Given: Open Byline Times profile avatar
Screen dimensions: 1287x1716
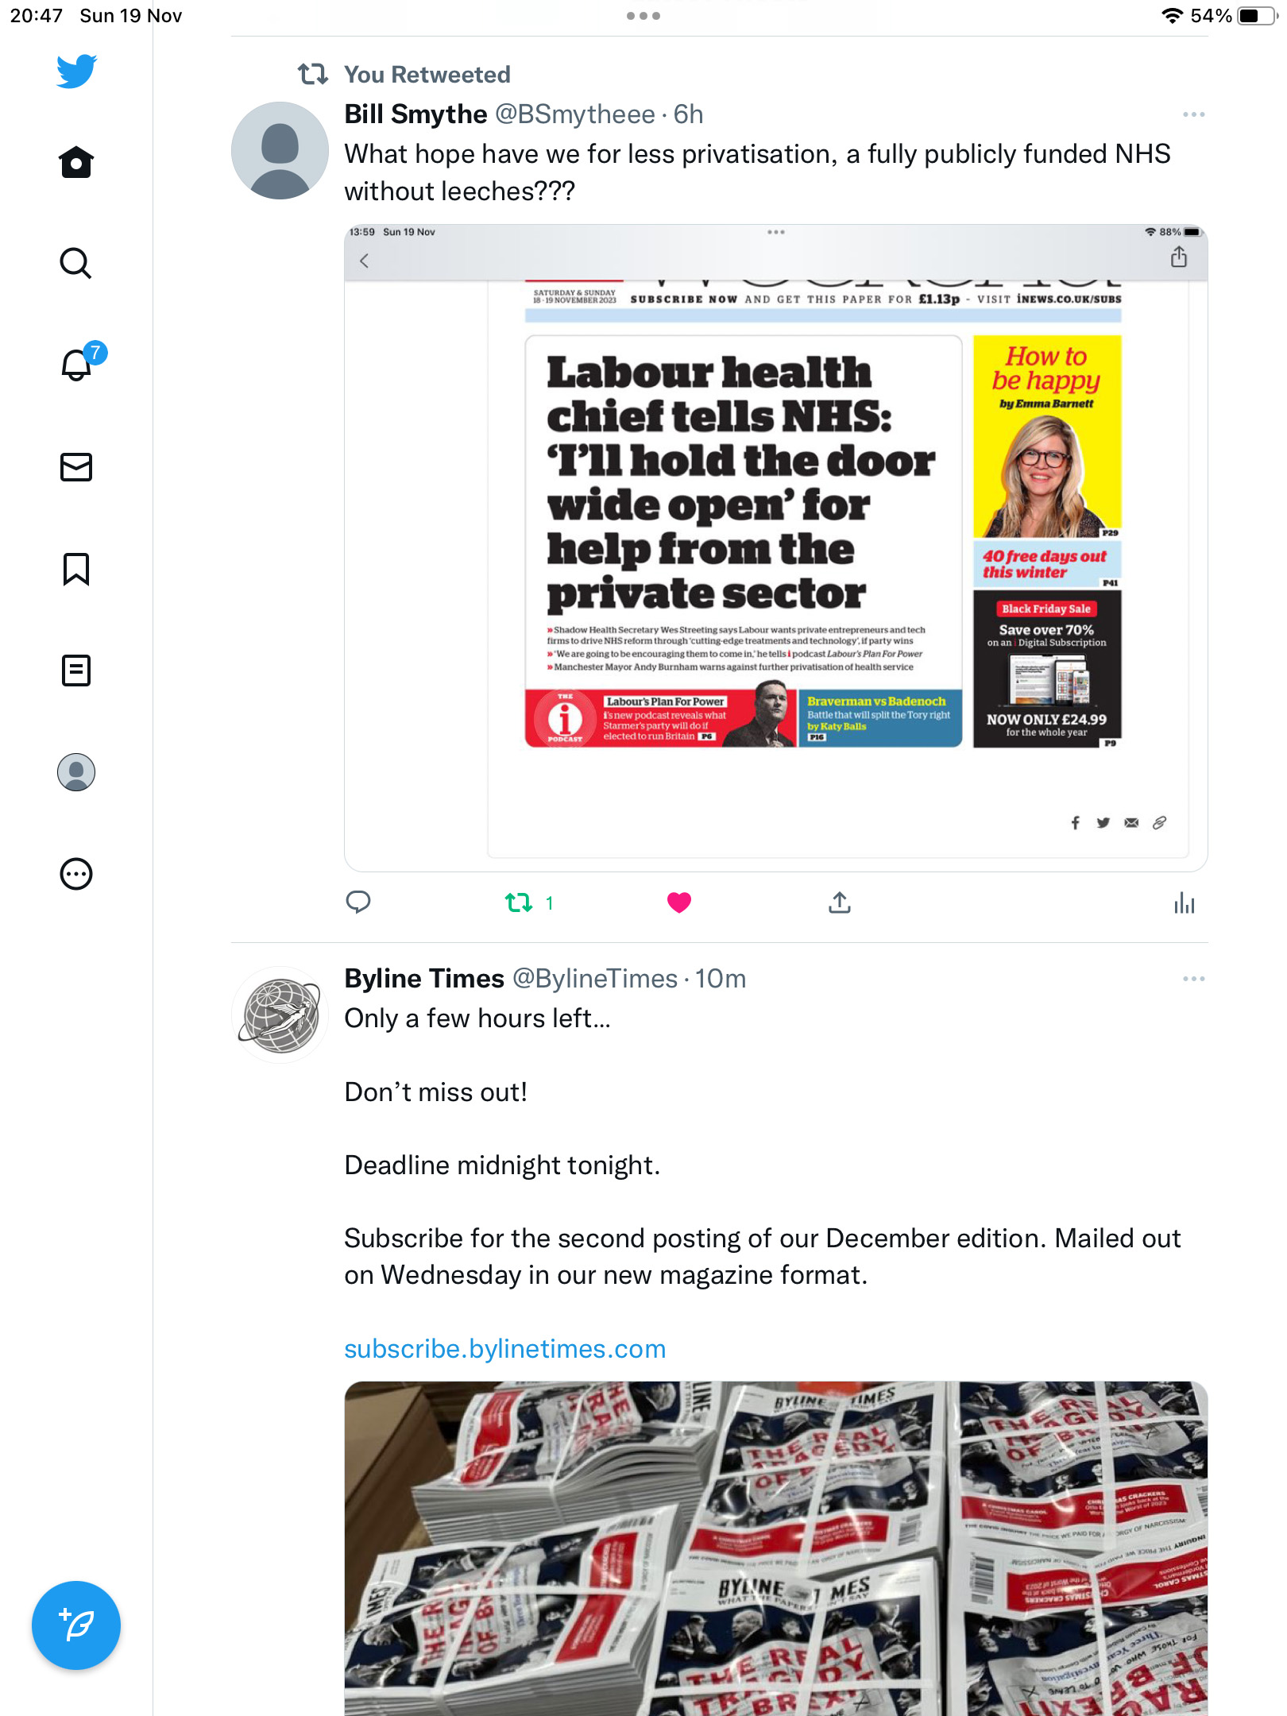Looking at the screenshot, I should (x=280, y=1015).
